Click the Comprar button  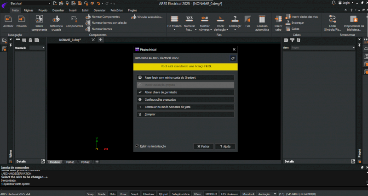(185, 114)
